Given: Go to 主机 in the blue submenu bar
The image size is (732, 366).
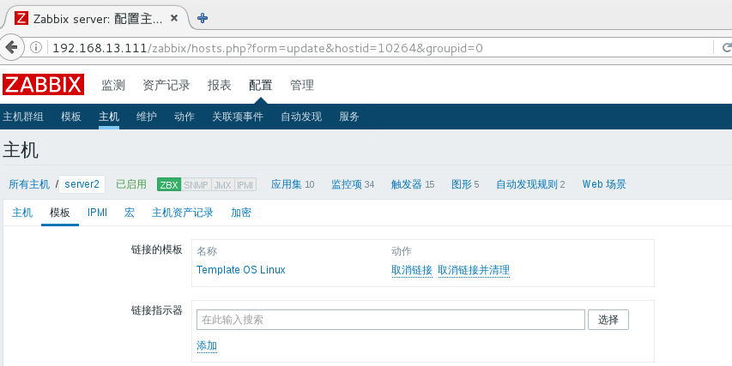Looking at the screenshot, I should [109, 117].
